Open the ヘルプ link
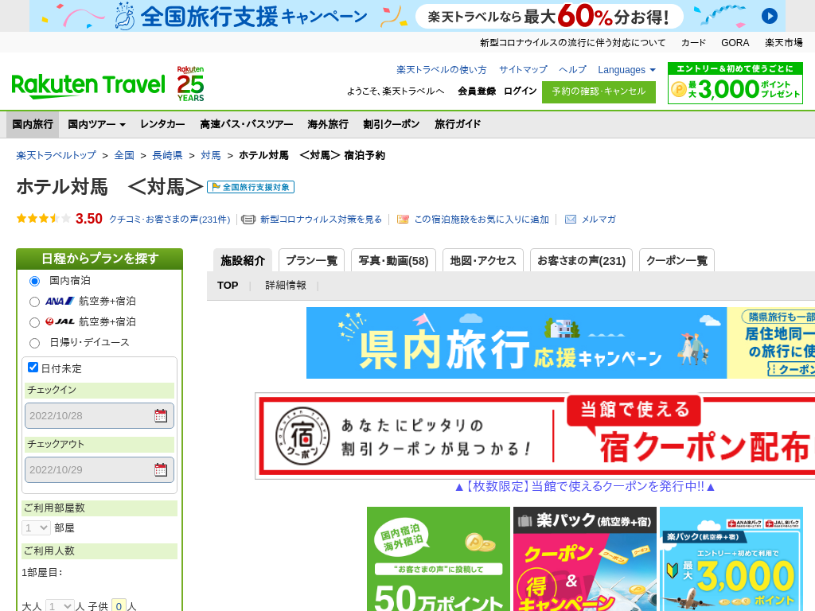The height and width of the screenshot is (611, 815). [x=572, y=70]
